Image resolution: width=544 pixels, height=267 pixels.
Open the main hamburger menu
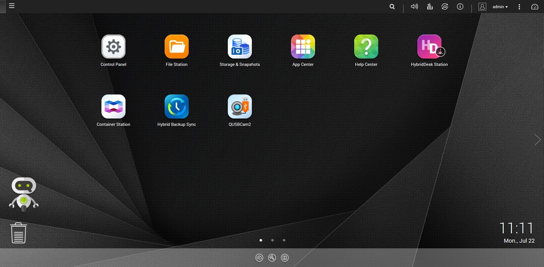click(x=12, y=6)
